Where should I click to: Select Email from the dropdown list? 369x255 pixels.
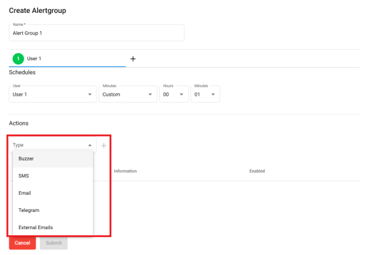pos(53,193)
